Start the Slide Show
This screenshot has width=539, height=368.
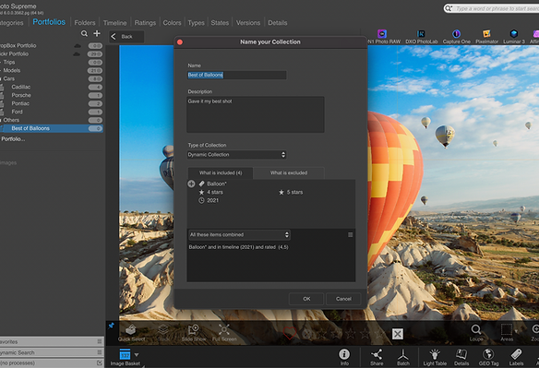(194, 333)
